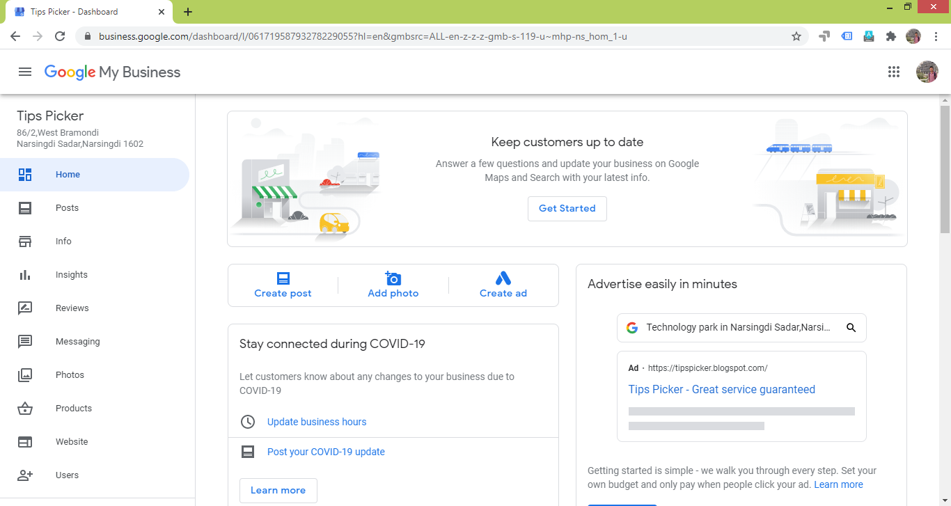951x506 pixels.
Task: Click the Users add-person icon
Action: point(25,475)
